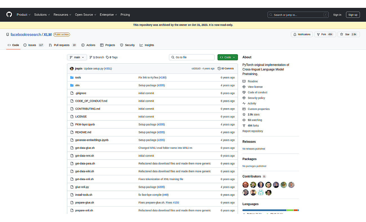
Task: Click the Sign in link
Action: (x=337, y=15)
